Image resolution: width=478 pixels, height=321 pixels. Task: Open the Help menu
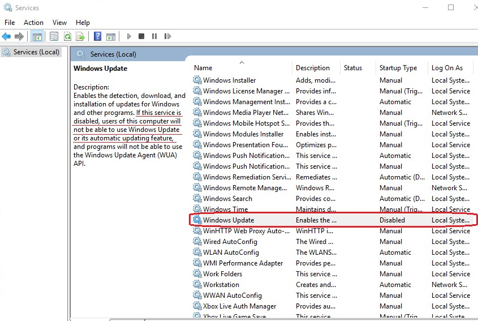(83, 23)
